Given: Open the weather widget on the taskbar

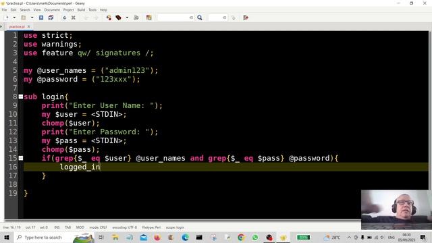Looking at the screenshot, I should [332, 237].
